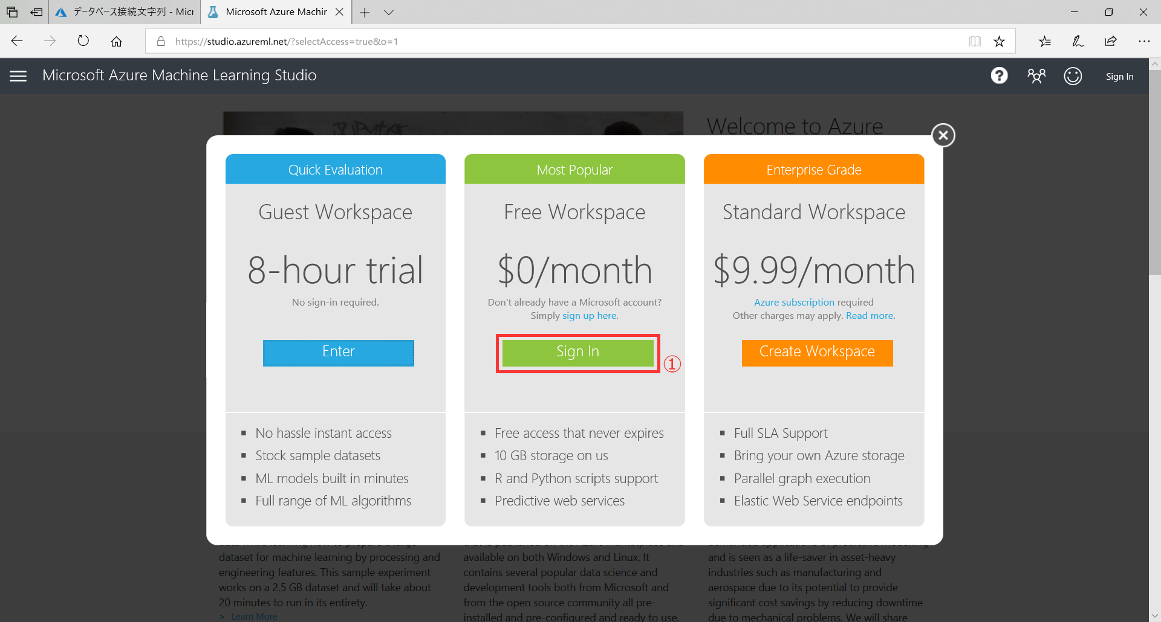Select the Quick Evaluation header
Viewport: 1161px width, 622px height.
click(x=336, y=170)
